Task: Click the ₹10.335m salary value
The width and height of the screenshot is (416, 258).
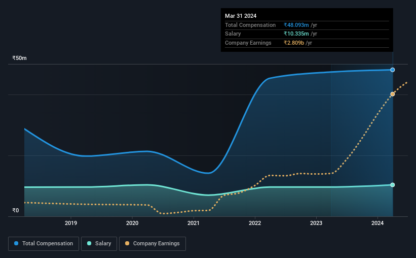Action: click(296, 34)
